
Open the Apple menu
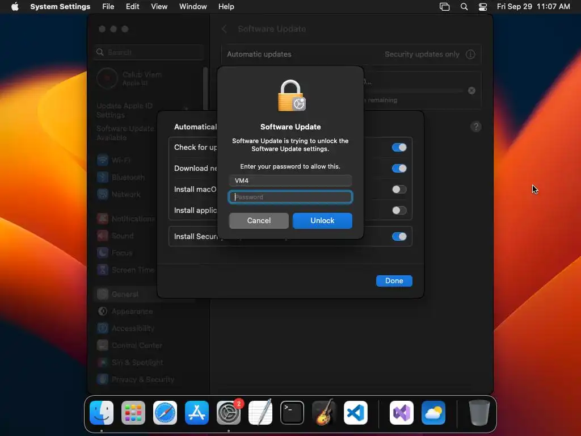tap(14, 7)
